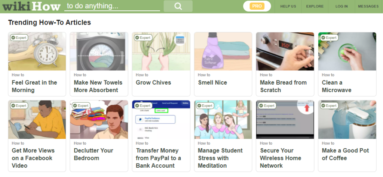The image size is (383, 177).
Task: Click Expert badge on Make a Good Pot of Coffee
Action: 329,106
